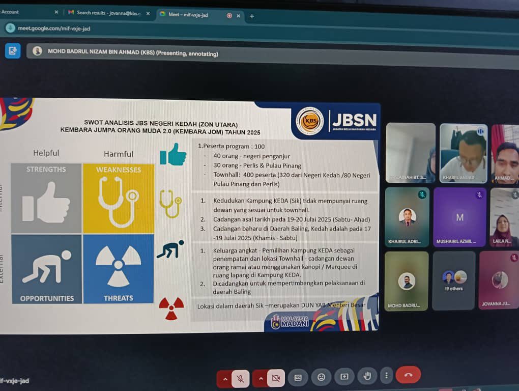Unmute the microphone in Meet

point(240,378)
